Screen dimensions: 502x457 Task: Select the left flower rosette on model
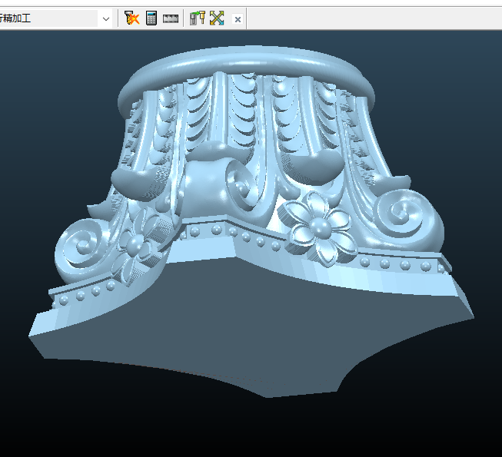coord(138,244)
